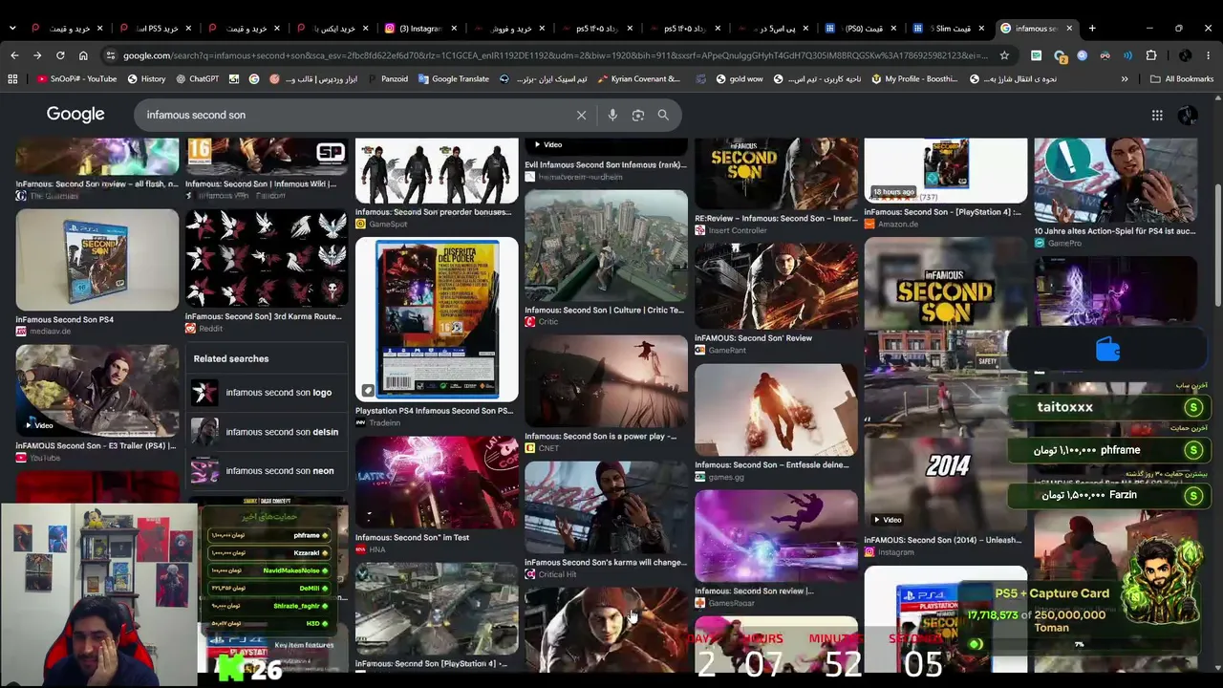Go forward in browser history
The height and width of the screenshot is (688, 1223).
click(37, 55)
